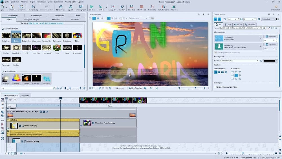Switch to the Storyboard view icon

(x=142, y=7)
